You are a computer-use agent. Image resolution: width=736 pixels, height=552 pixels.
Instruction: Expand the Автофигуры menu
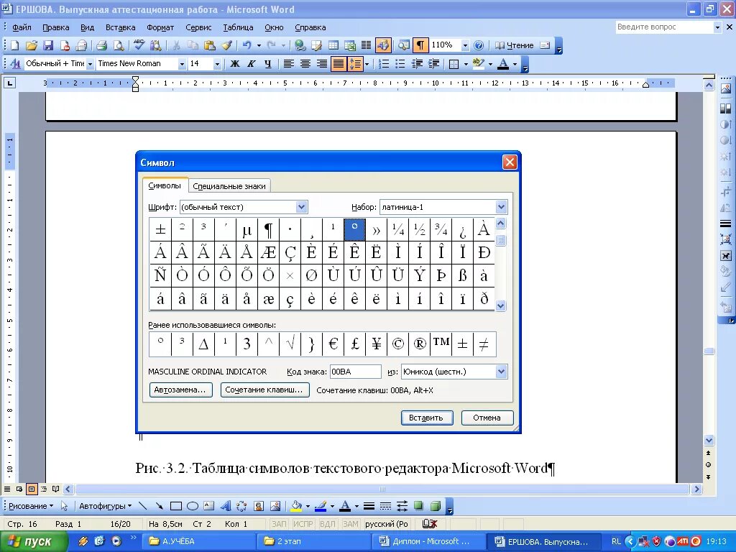(105, 506)
